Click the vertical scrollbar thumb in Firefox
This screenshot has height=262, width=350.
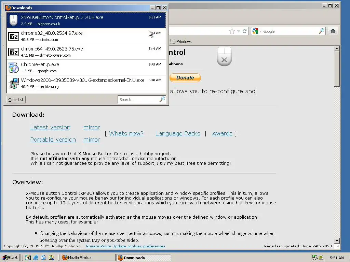pyautogui.click(x=337, y=69)
